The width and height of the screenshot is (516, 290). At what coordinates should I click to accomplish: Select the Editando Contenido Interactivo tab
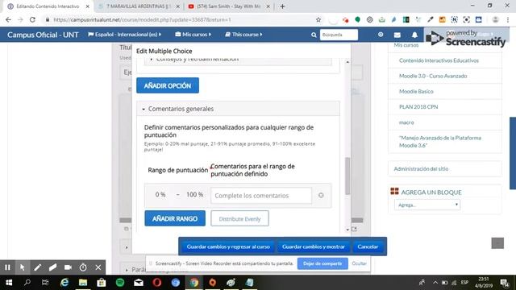pos(48,6)
